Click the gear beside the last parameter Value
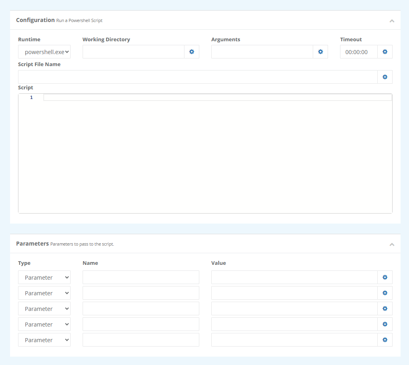This screenshot has height=365, width=409. tap(385, 339)
